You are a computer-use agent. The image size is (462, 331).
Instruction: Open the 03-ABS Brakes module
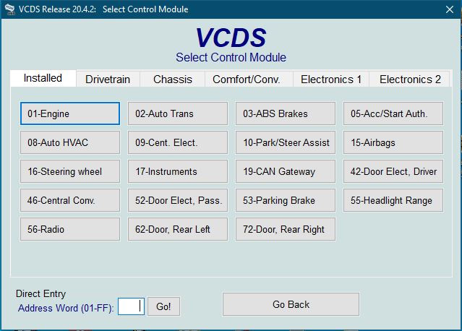coord(286,113)
